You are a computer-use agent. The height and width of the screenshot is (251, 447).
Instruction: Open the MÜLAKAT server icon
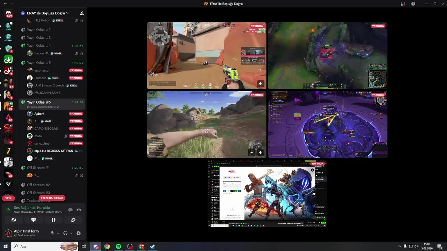point(8,38)
